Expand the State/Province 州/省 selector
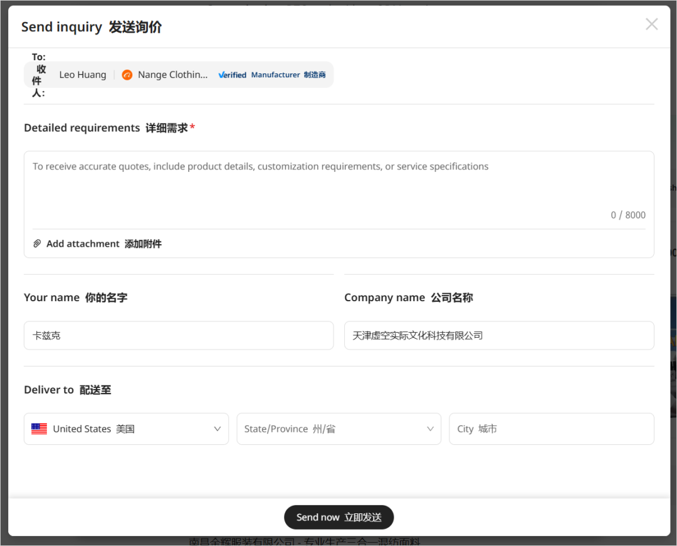 338,429
